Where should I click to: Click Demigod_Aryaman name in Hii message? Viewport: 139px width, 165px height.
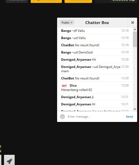point(76,60)
